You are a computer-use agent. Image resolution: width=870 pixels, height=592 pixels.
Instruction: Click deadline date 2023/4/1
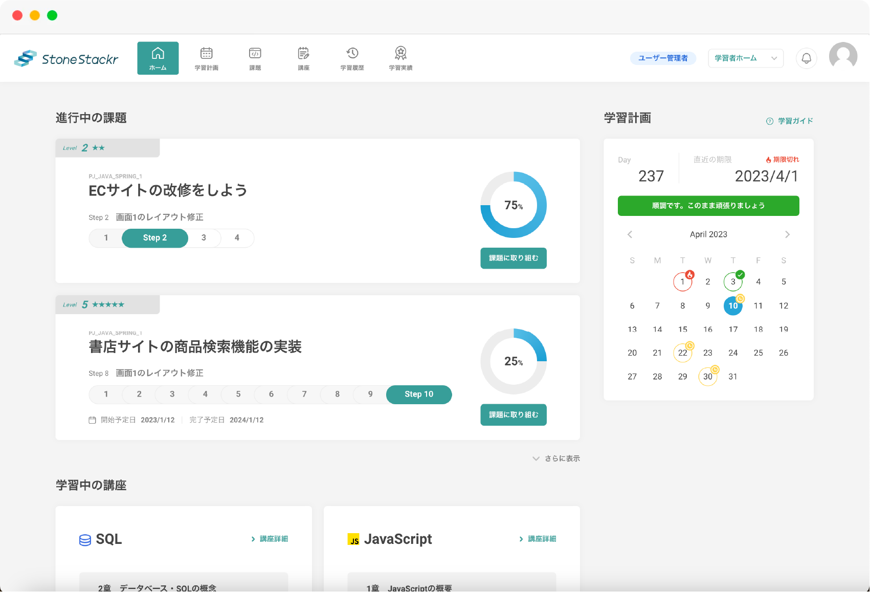[x=766, y=176]
